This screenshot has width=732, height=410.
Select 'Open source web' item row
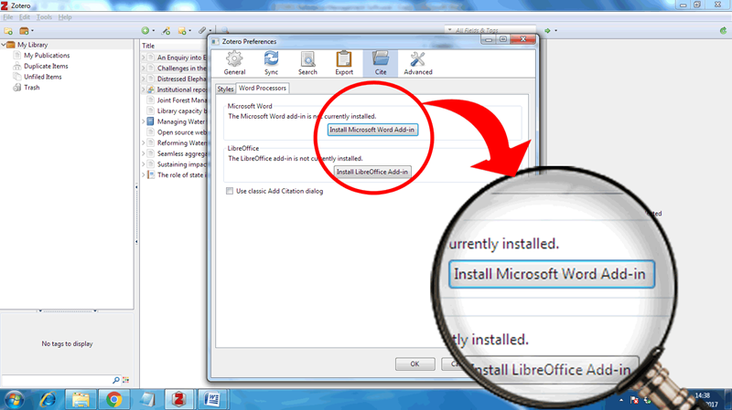[176, 132]
